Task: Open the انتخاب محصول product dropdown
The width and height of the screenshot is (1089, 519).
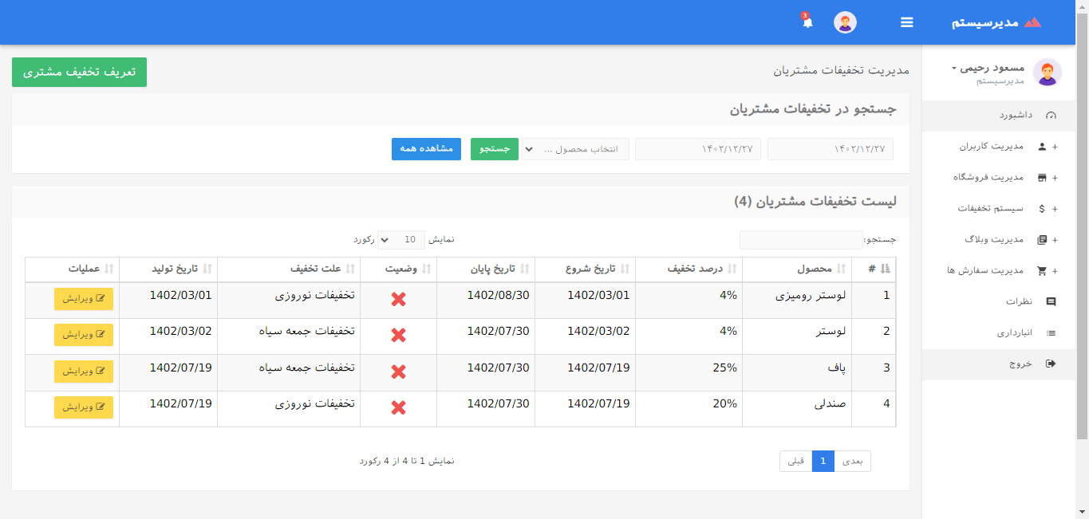Action: click(575, 149)
